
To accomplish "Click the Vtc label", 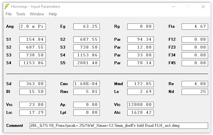I will pos(117,105).
